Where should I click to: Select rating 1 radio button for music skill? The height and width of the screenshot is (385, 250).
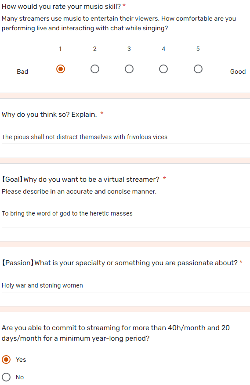coord(61,69)
